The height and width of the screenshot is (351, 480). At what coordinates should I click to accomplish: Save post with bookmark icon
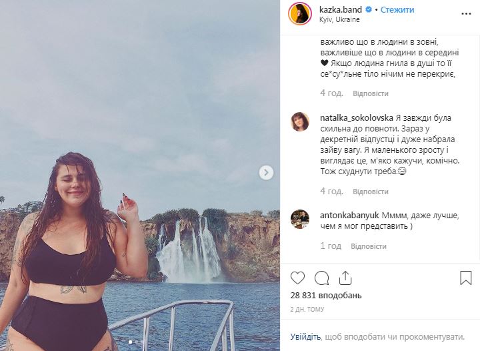pos(465,278)
